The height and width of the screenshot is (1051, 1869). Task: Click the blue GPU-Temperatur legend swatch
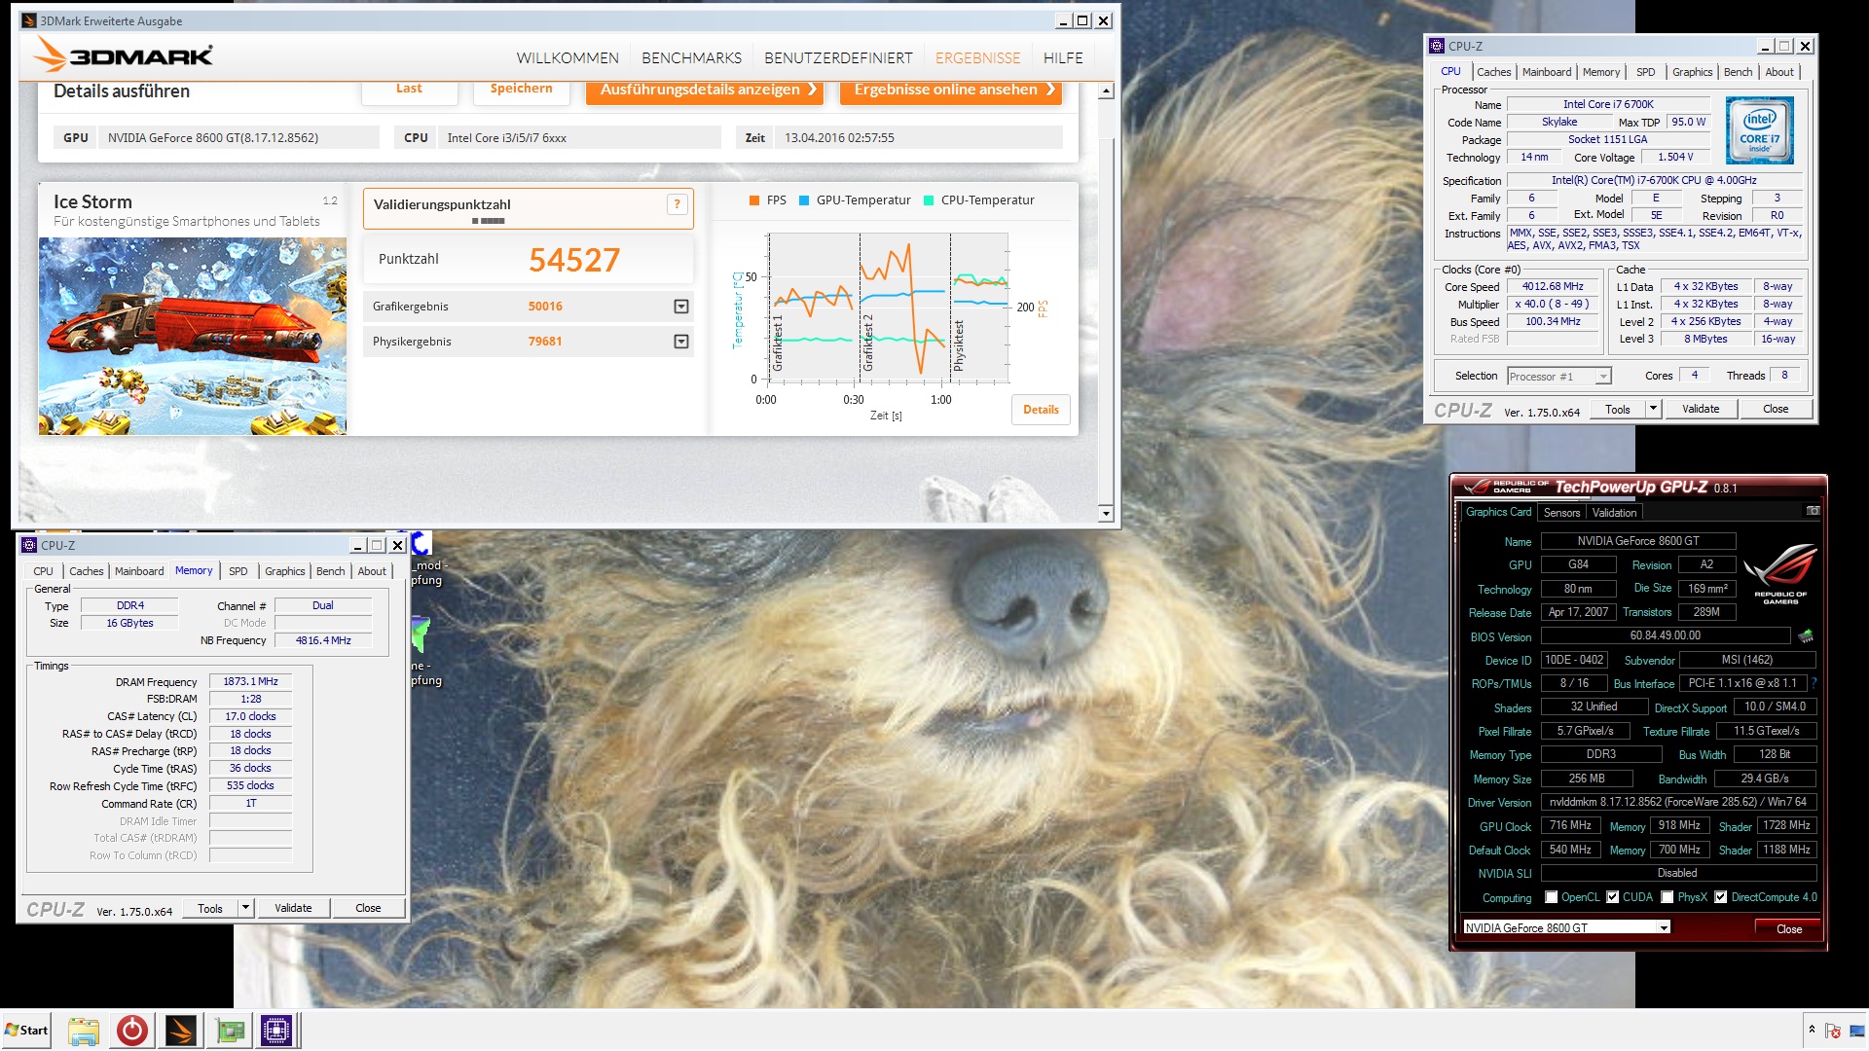click(804, 200)
